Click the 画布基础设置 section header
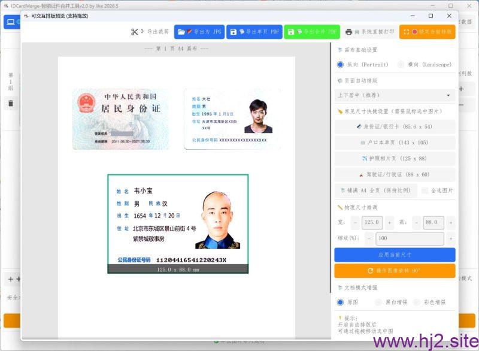 (x=357, y=50)
